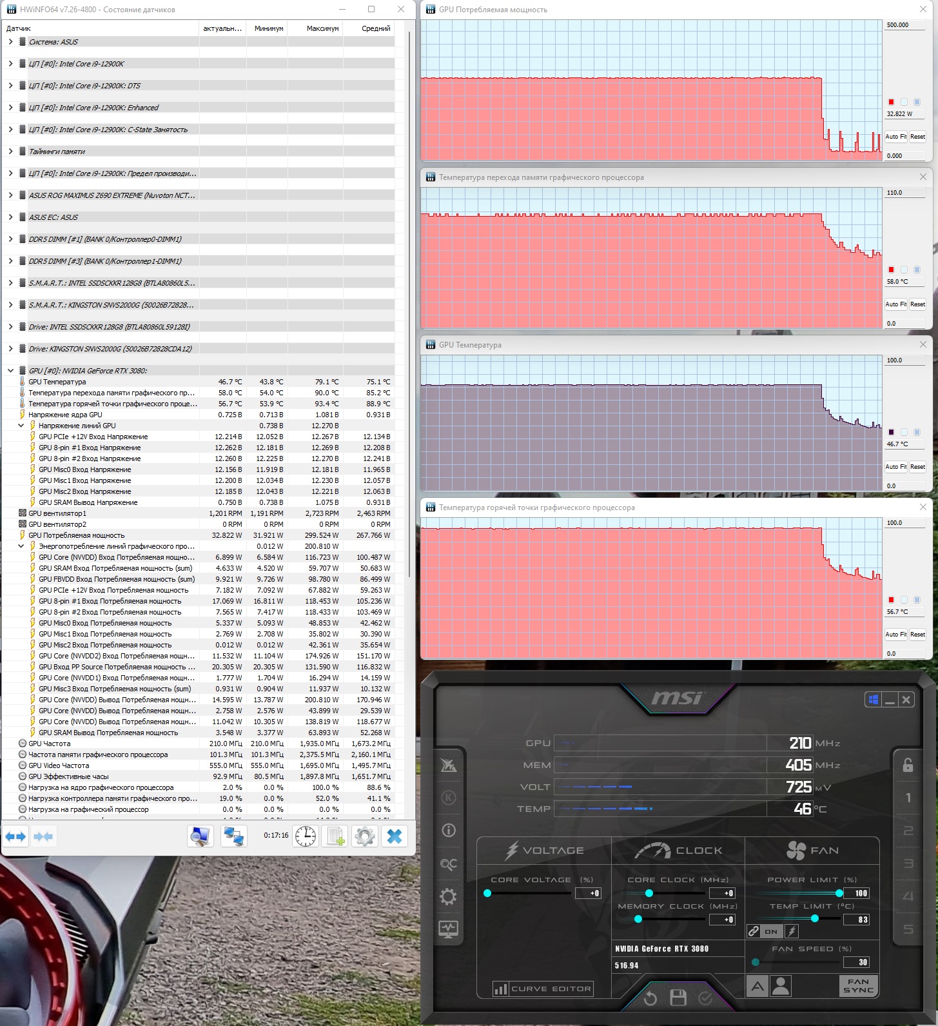The width and height of the screenshot is (938, 1026).
Task: Click the Датчик column header
Action: click(101, 28)
